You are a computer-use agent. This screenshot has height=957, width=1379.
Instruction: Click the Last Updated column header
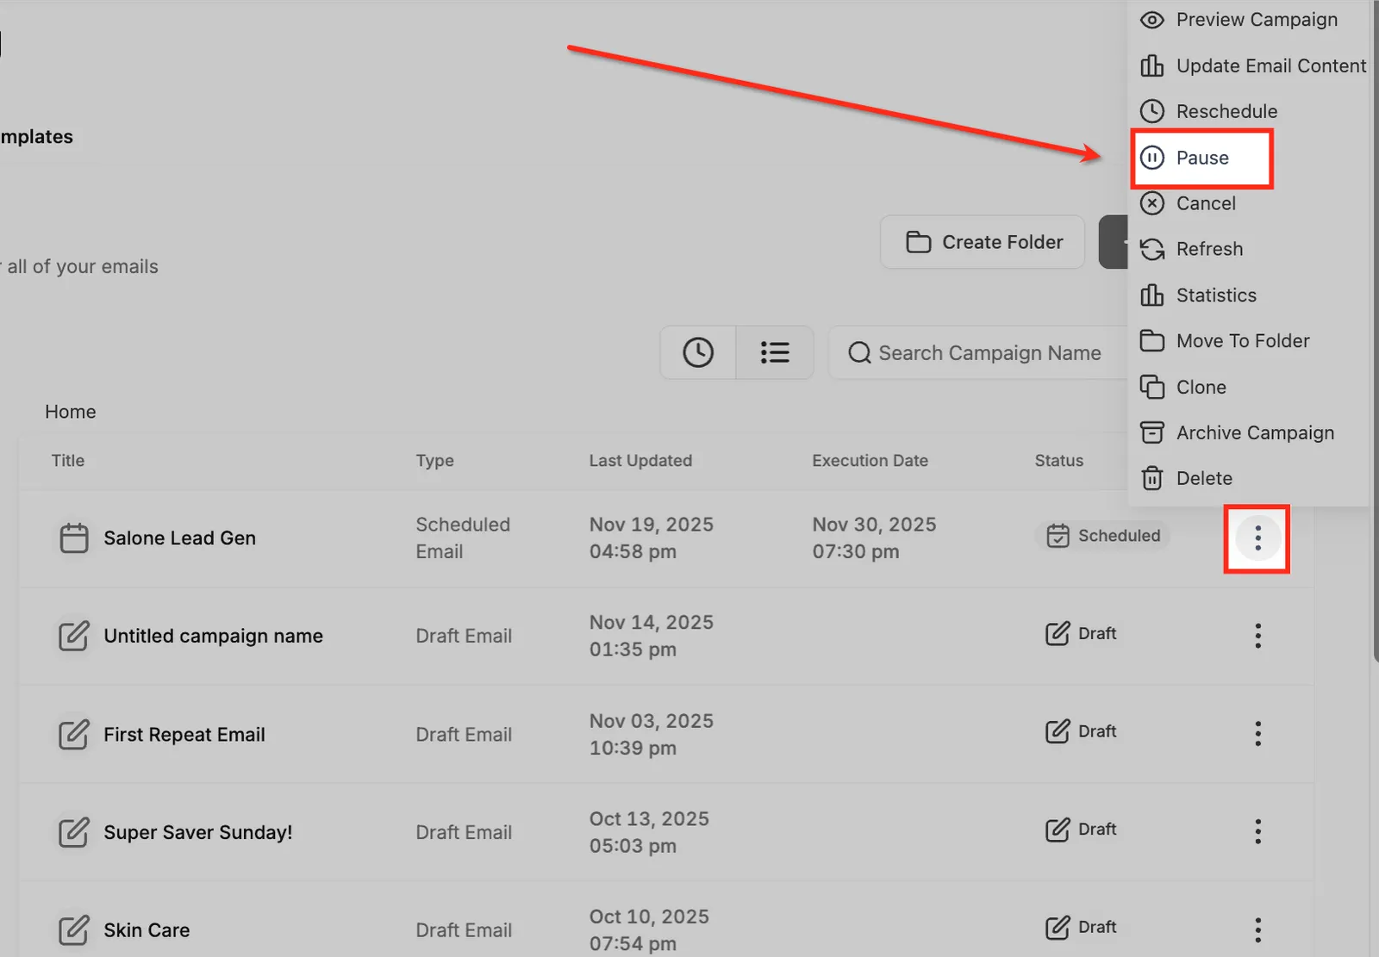640,461
